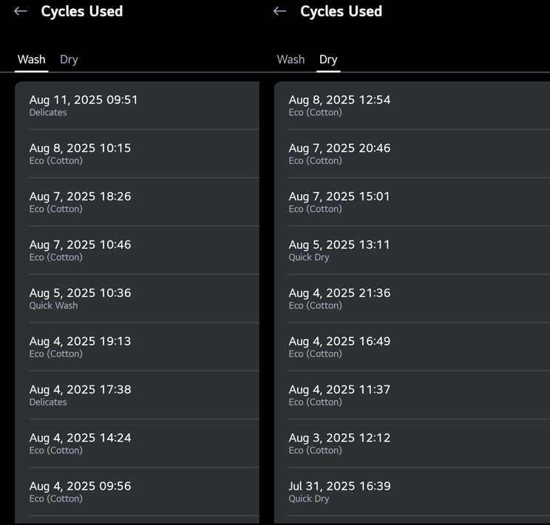The height and width of the screenshot is (525, 550).
Task: Go back using the right panel arrow
Action: 279,12
